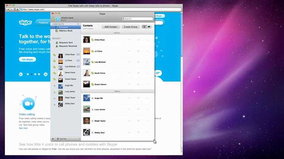This screenshot has width=284, height=159.
Task: Click the Create Group button
Action: [131, 27]
